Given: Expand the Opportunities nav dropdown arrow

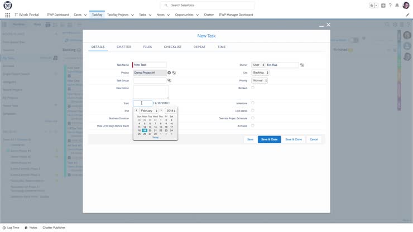Looking at the screenshot, I should [197, 15].
